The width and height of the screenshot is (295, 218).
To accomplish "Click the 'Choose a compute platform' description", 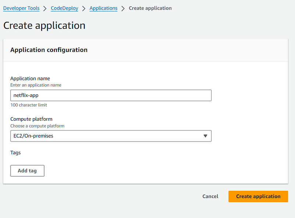I will pyautogui.click(x=37, y=126).
